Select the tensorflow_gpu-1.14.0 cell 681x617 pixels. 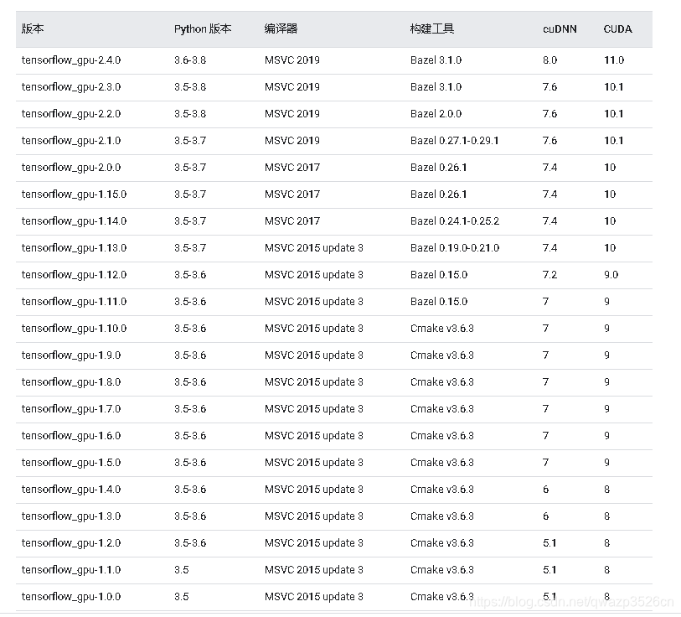pos(75,221)
